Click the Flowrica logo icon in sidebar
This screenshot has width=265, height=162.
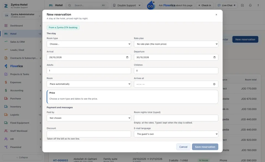(6, 66)
